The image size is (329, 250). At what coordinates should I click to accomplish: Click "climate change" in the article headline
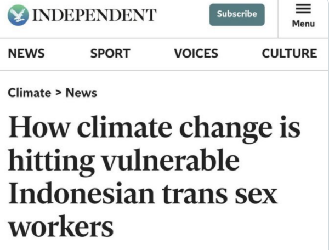click(x=173, y=129)
